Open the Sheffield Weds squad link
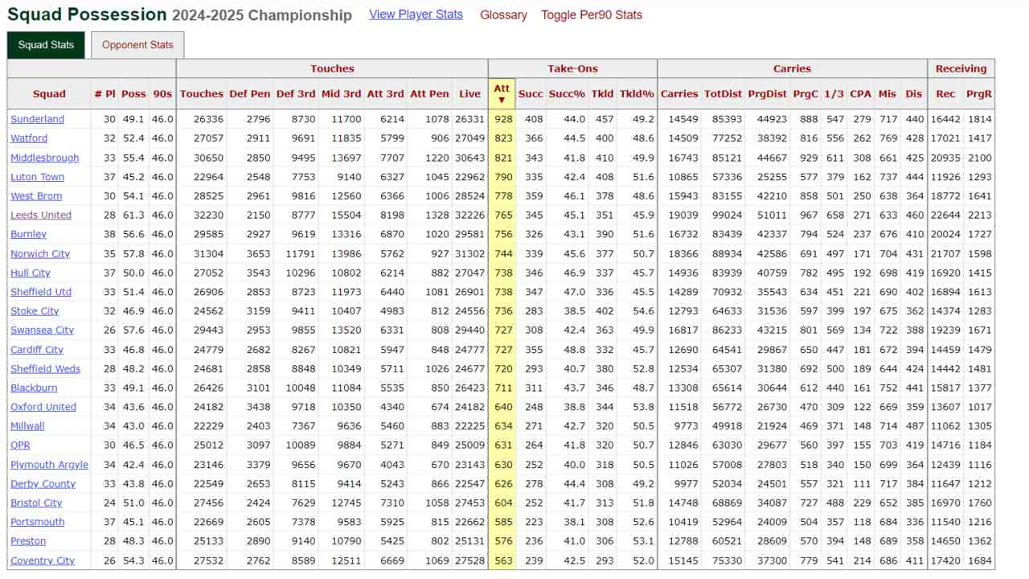This screenshot has height=579, width=1029. [45, 368]
